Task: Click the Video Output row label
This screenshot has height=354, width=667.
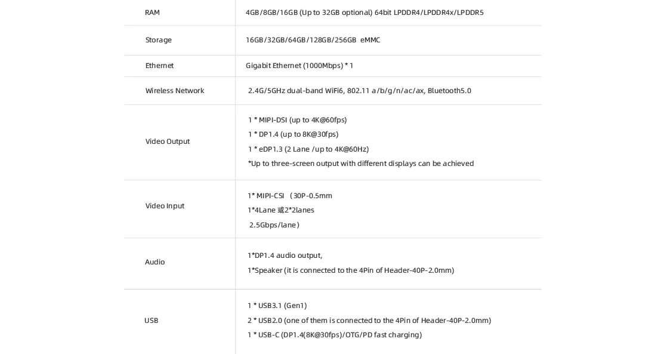Action: point(167,141)
